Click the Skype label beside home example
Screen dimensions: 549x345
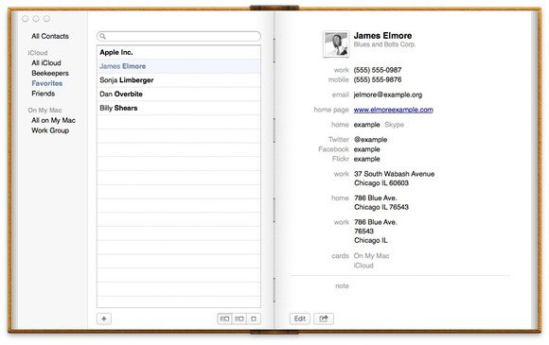pyautogui.click(x=395, y=125)
